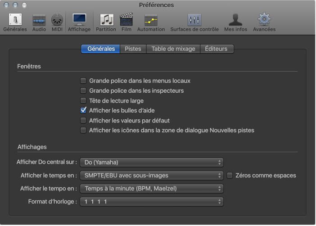Open Surfaces de contrôle preferences
The image size is (316, 226).
194,20
